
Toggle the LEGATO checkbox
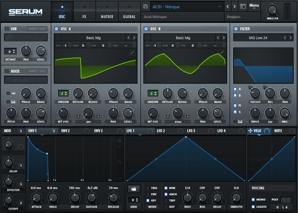coord(253,207)
